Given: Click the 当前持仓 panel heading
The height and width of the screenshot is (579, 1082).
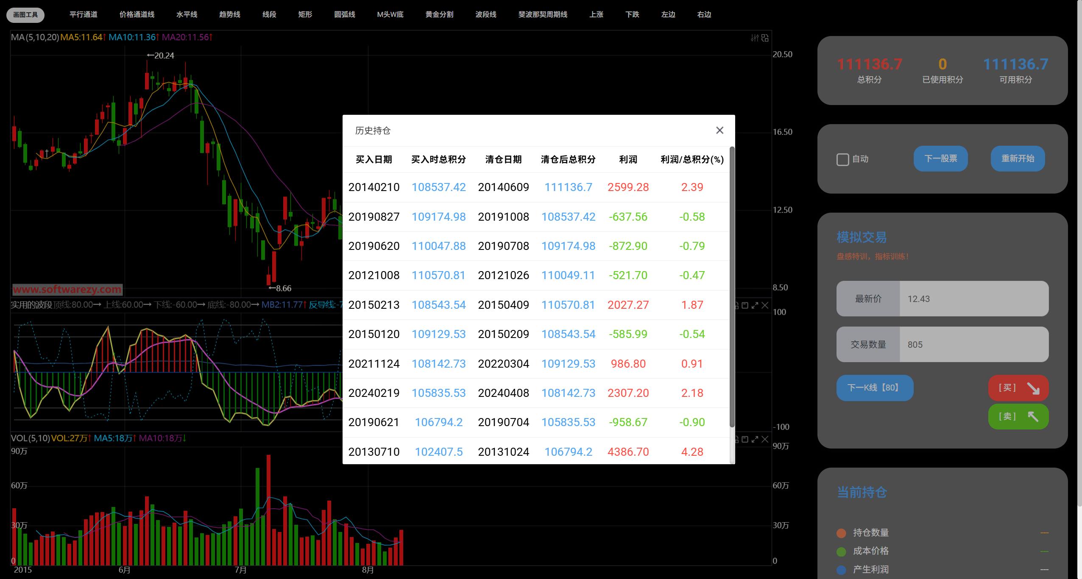Looking at the screenshot, I should (x=862, y=492).
